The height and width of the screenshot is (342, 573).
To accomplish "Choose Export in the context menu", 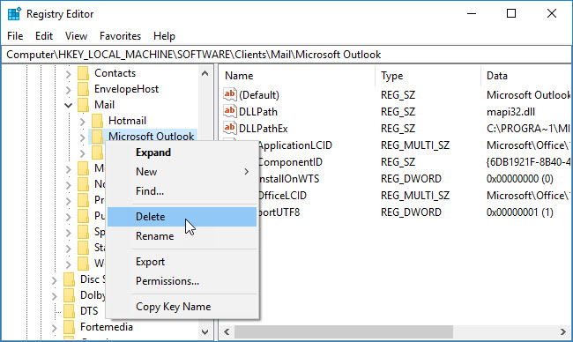I will pos(182,262).
